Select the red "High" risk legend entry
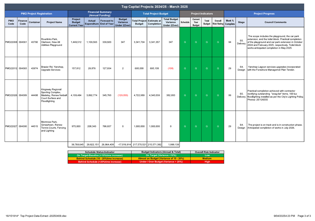Screen dimensions: 315x221 (207, 162)
